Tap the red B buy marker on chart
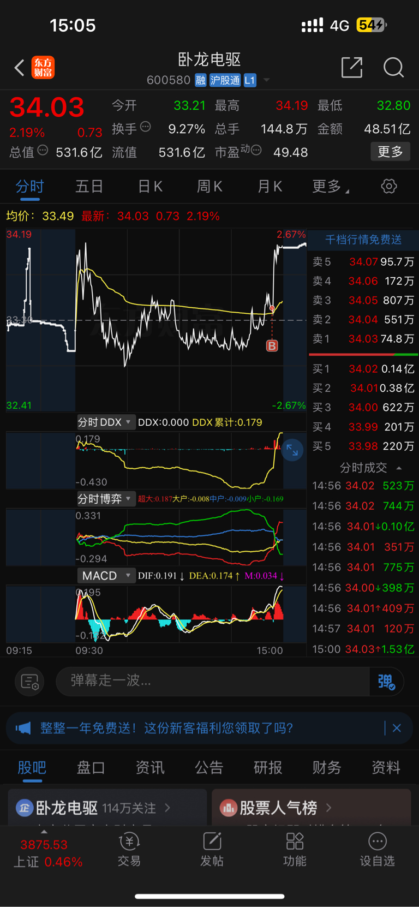Screen dimensions: 419x907 pyautogui.click(x=272, y=345)
